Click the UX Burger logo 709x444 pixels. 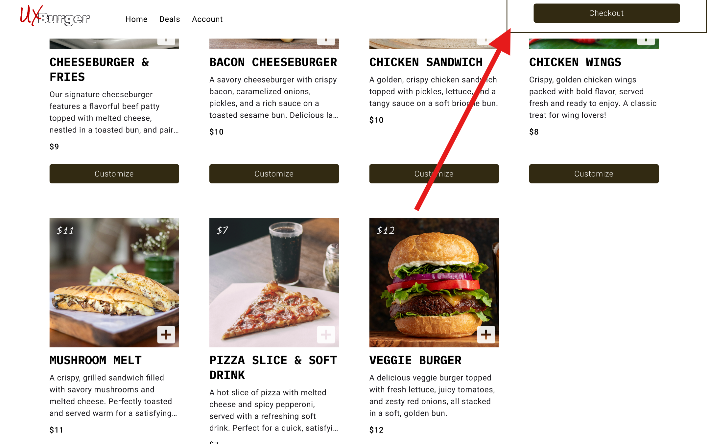click(55, 16)
